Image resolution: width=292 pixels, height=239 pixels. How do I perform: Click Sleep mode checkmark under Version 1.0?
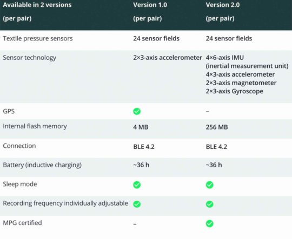[137, 185]
